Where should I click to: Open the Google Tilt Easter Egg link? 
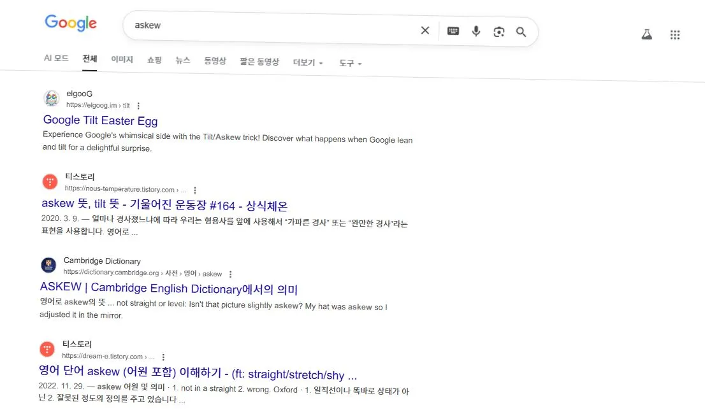(x=100, y=120)
